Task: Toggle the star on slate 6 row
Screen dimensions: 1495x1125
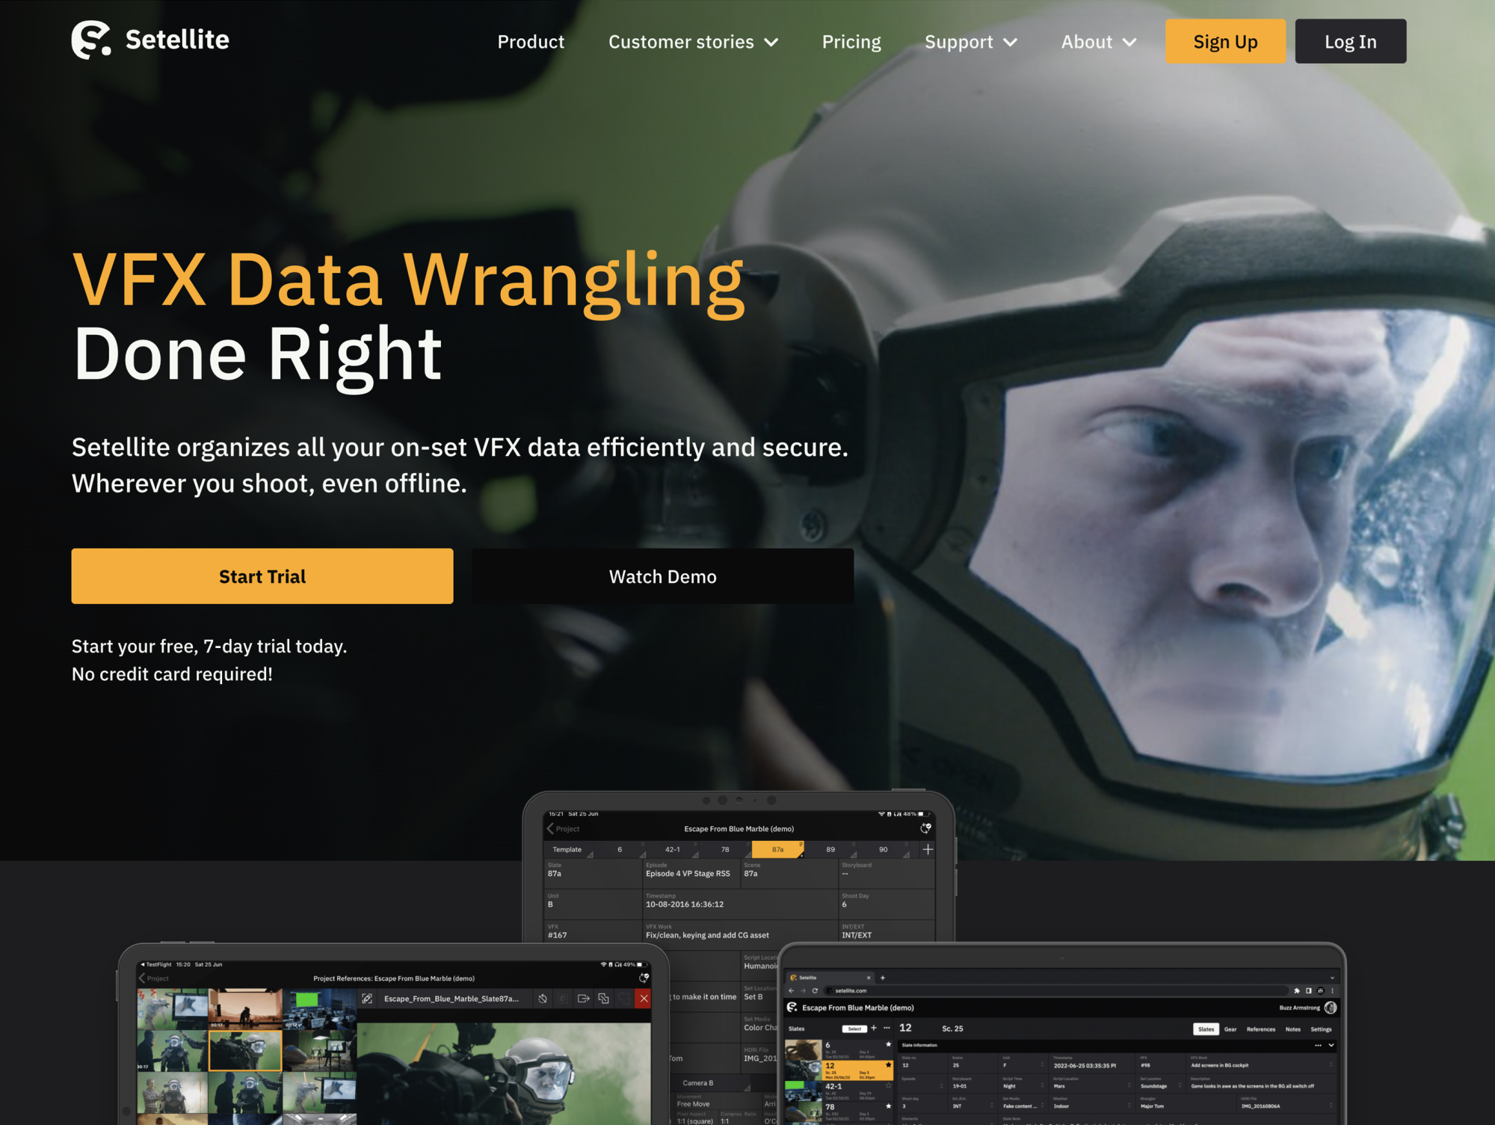Action: point(888,1044)
